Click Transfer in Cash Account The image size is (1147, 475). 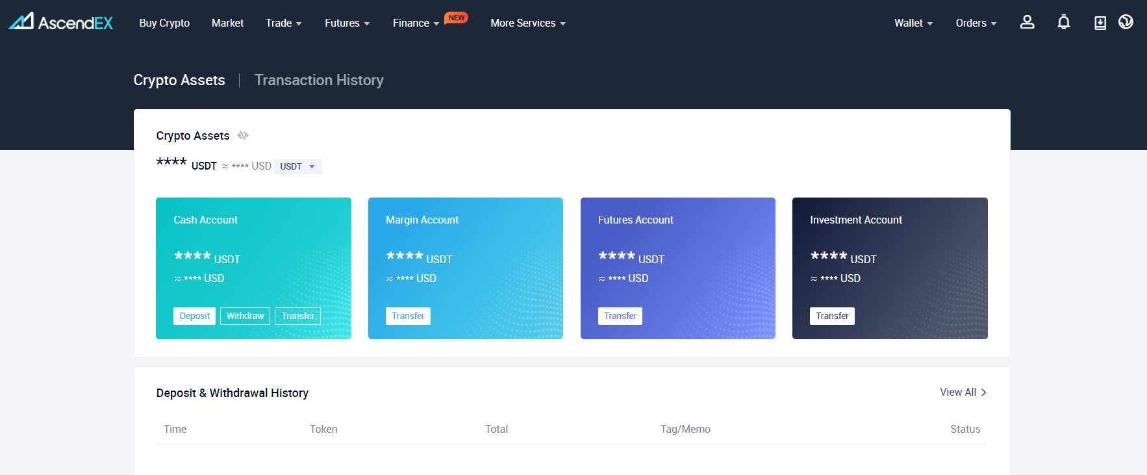pyautogui.click(x=297, y=316)
